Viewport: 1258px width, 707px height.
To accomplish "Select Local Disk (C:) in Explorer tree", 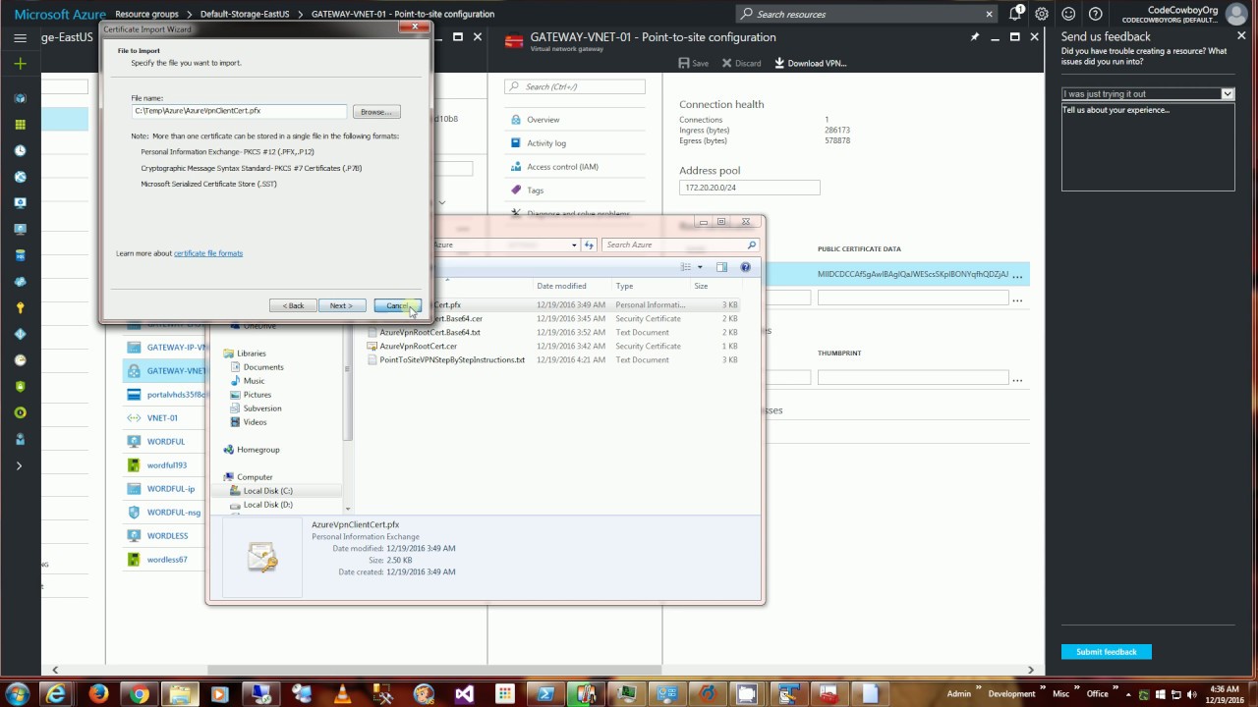I will [267, 491].
